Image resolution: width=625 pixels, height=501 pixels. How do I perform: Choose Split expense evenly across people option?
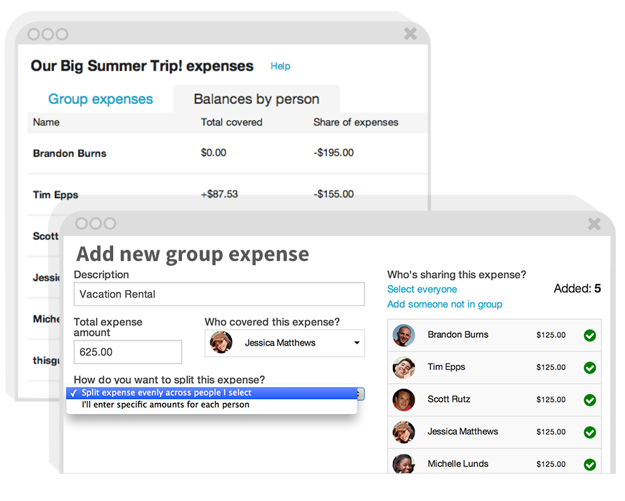pos(167,393)
